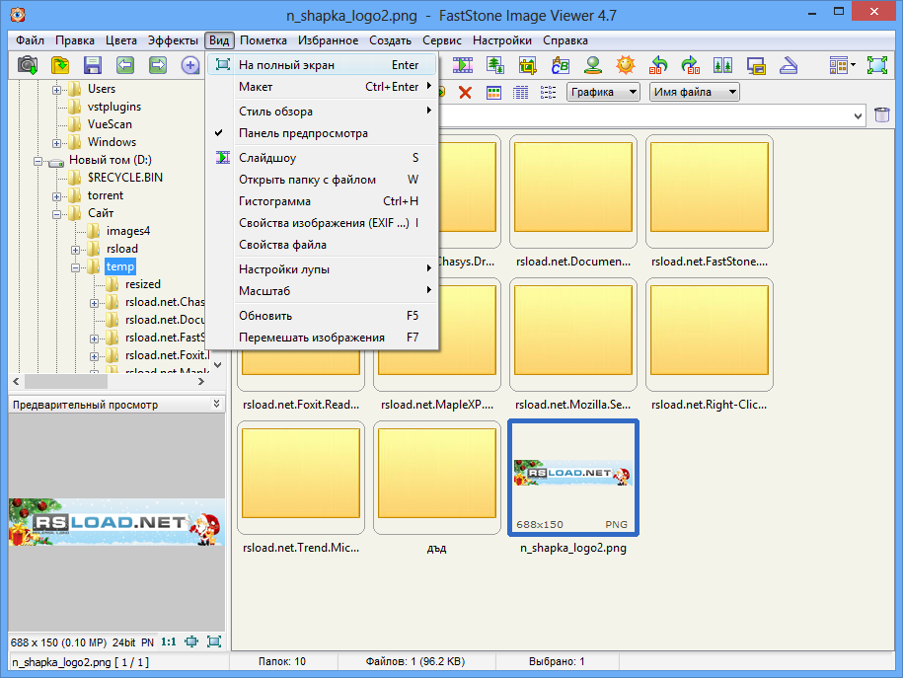Screen dimensions: 903x678
Task: Click the compare images side-by-side icon
Action: (x=722, y=64)
